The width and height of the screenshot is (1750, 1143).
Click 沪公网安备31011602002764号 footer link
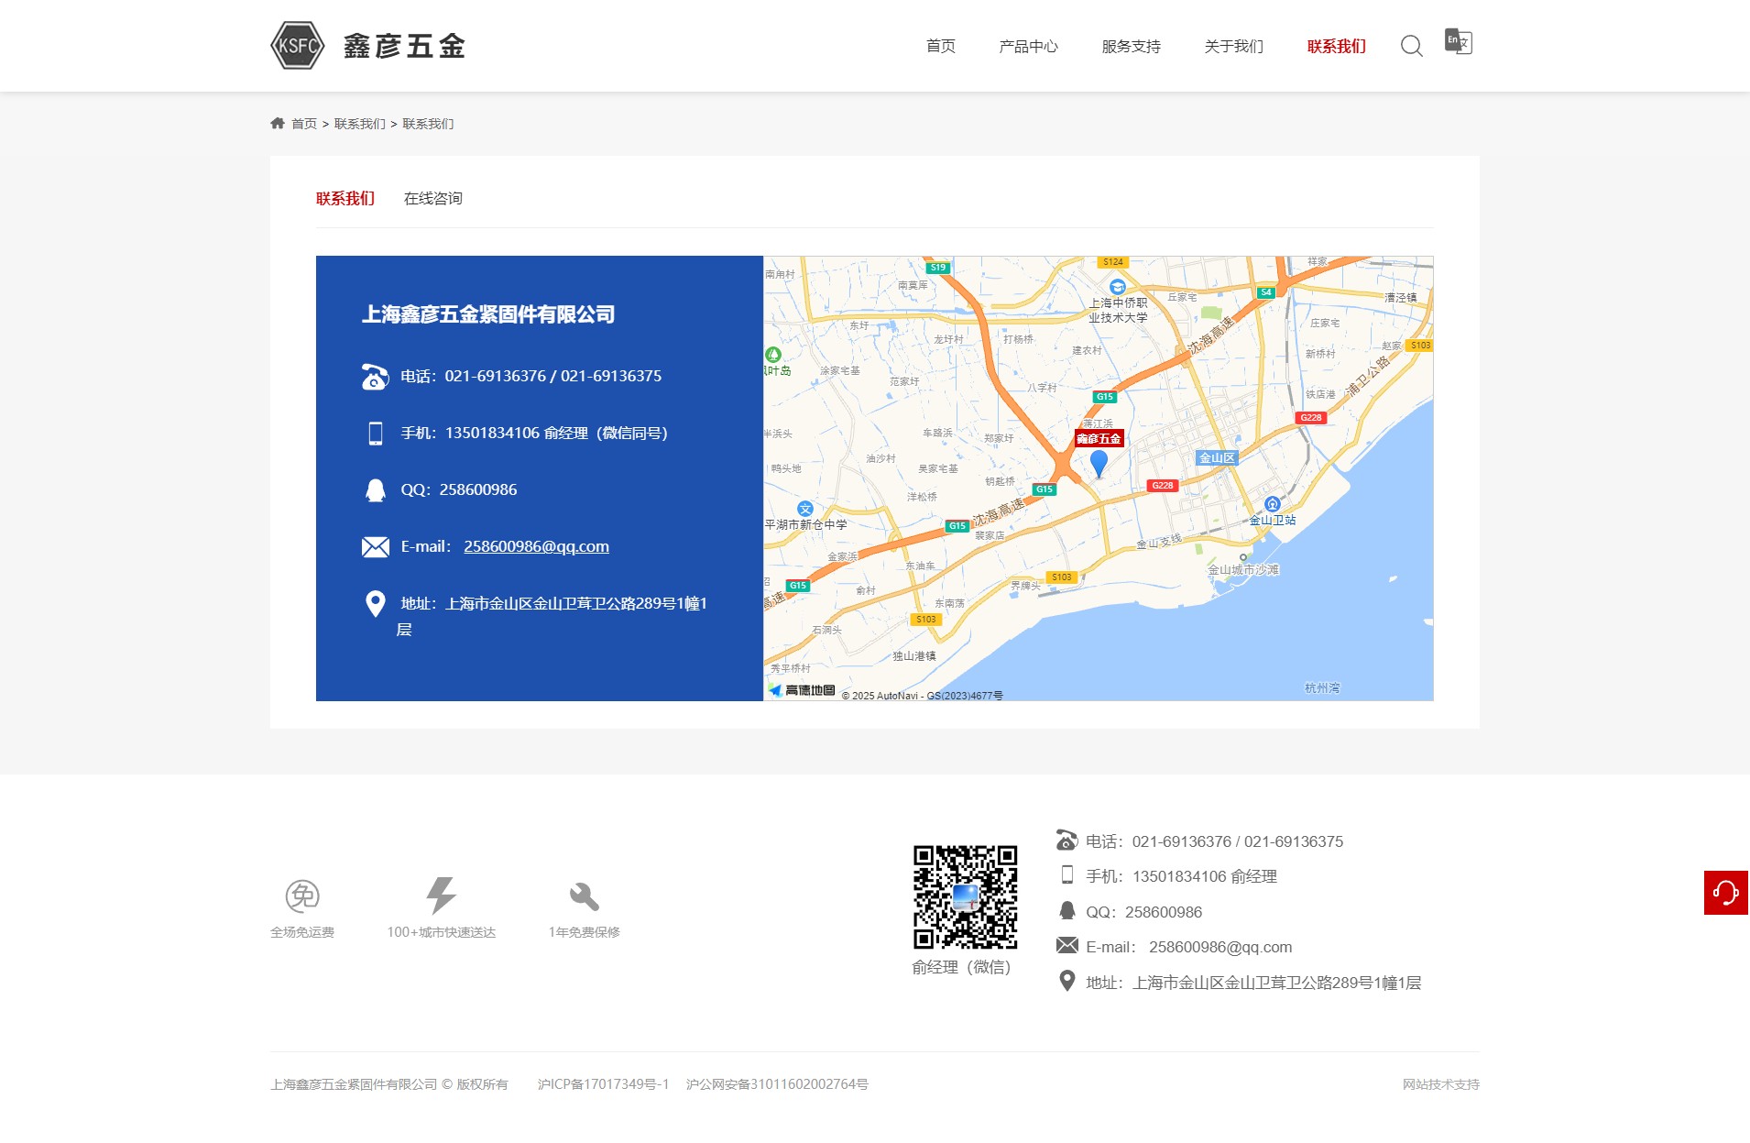pyautogui.click(x=777, y=1084)
